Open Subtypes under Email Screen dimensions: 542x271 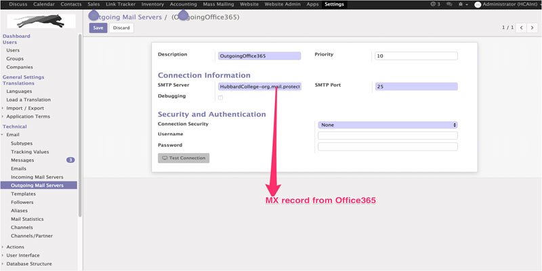click(x=22, y=144)
